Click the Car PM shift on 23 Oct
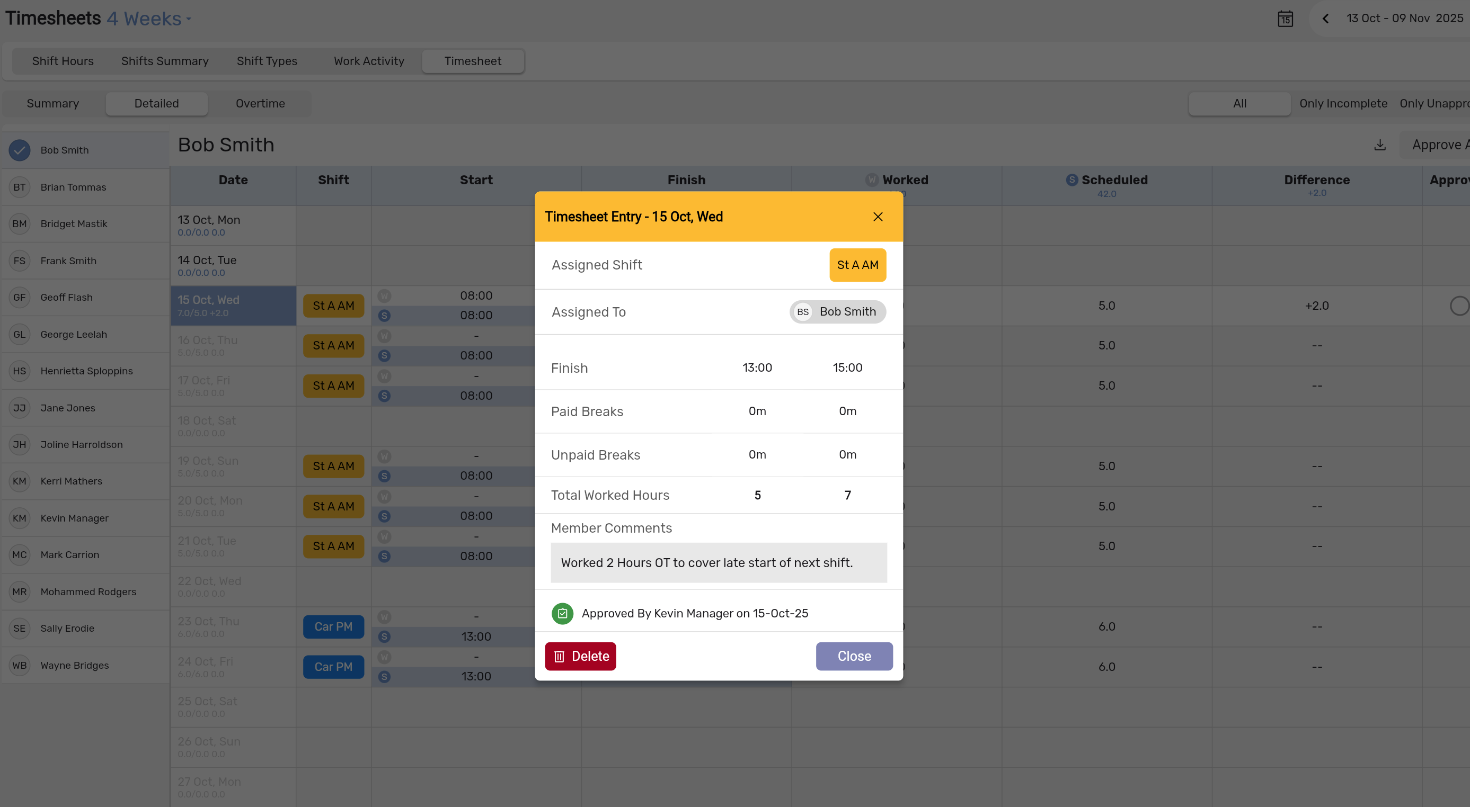Screen dimensions: 1470x807 click(x=333, y=627)
